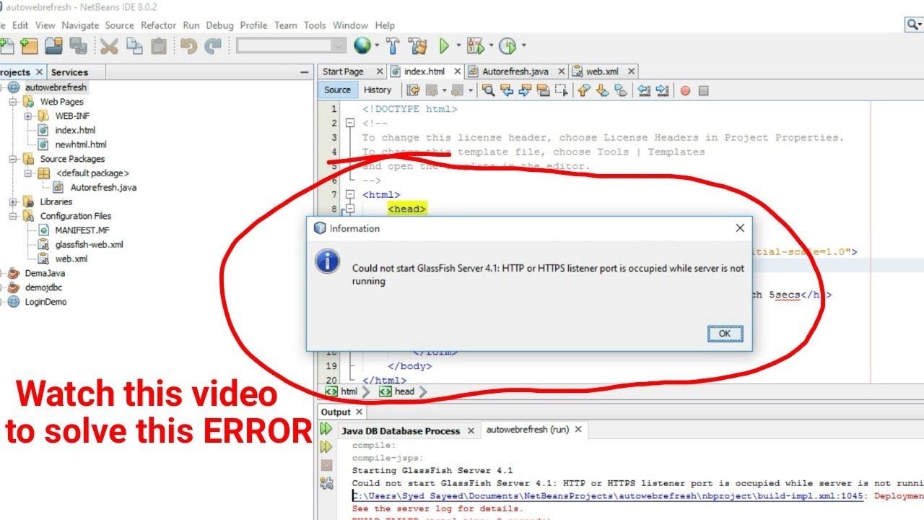Toggle Highlight Search in editor toolbar
The image size is (924, 520).
[544, 90]
